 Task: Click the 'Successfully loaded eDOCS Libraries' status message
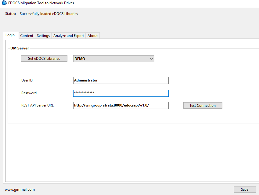click(49, 14)
